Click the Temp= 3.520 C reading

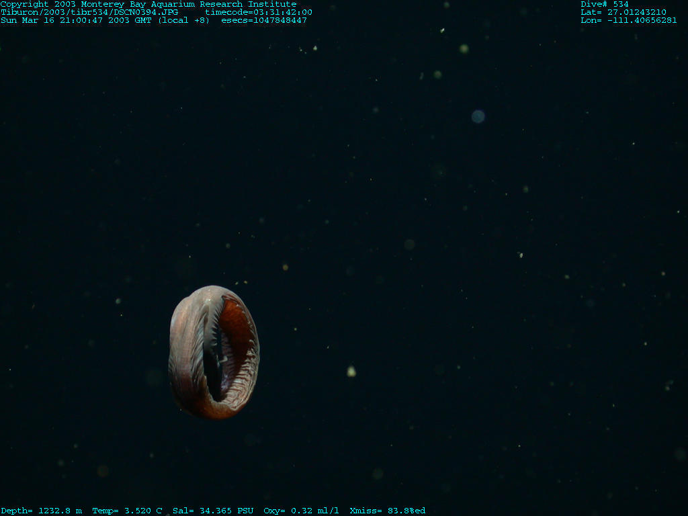click(x=127, y=511)
